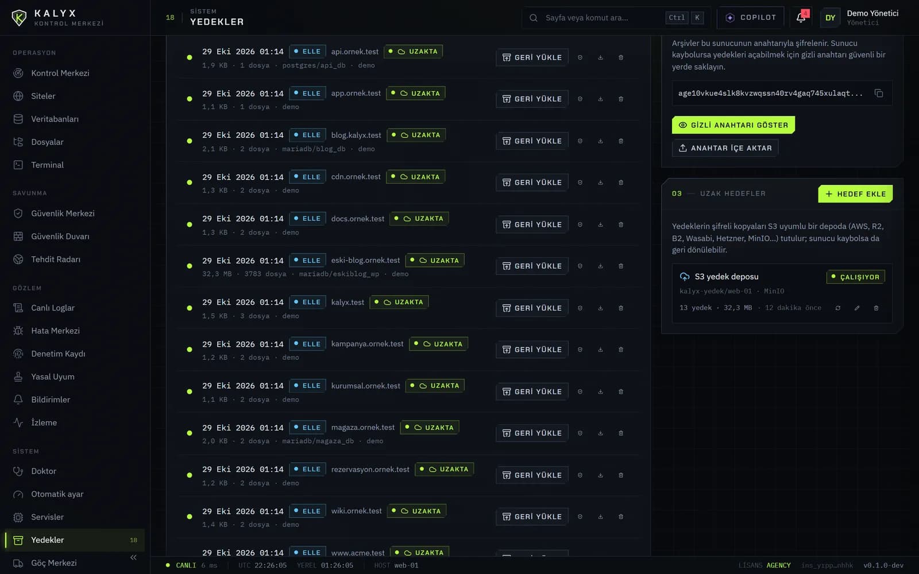
Task: Open the notifications bell
Action: 801,17
